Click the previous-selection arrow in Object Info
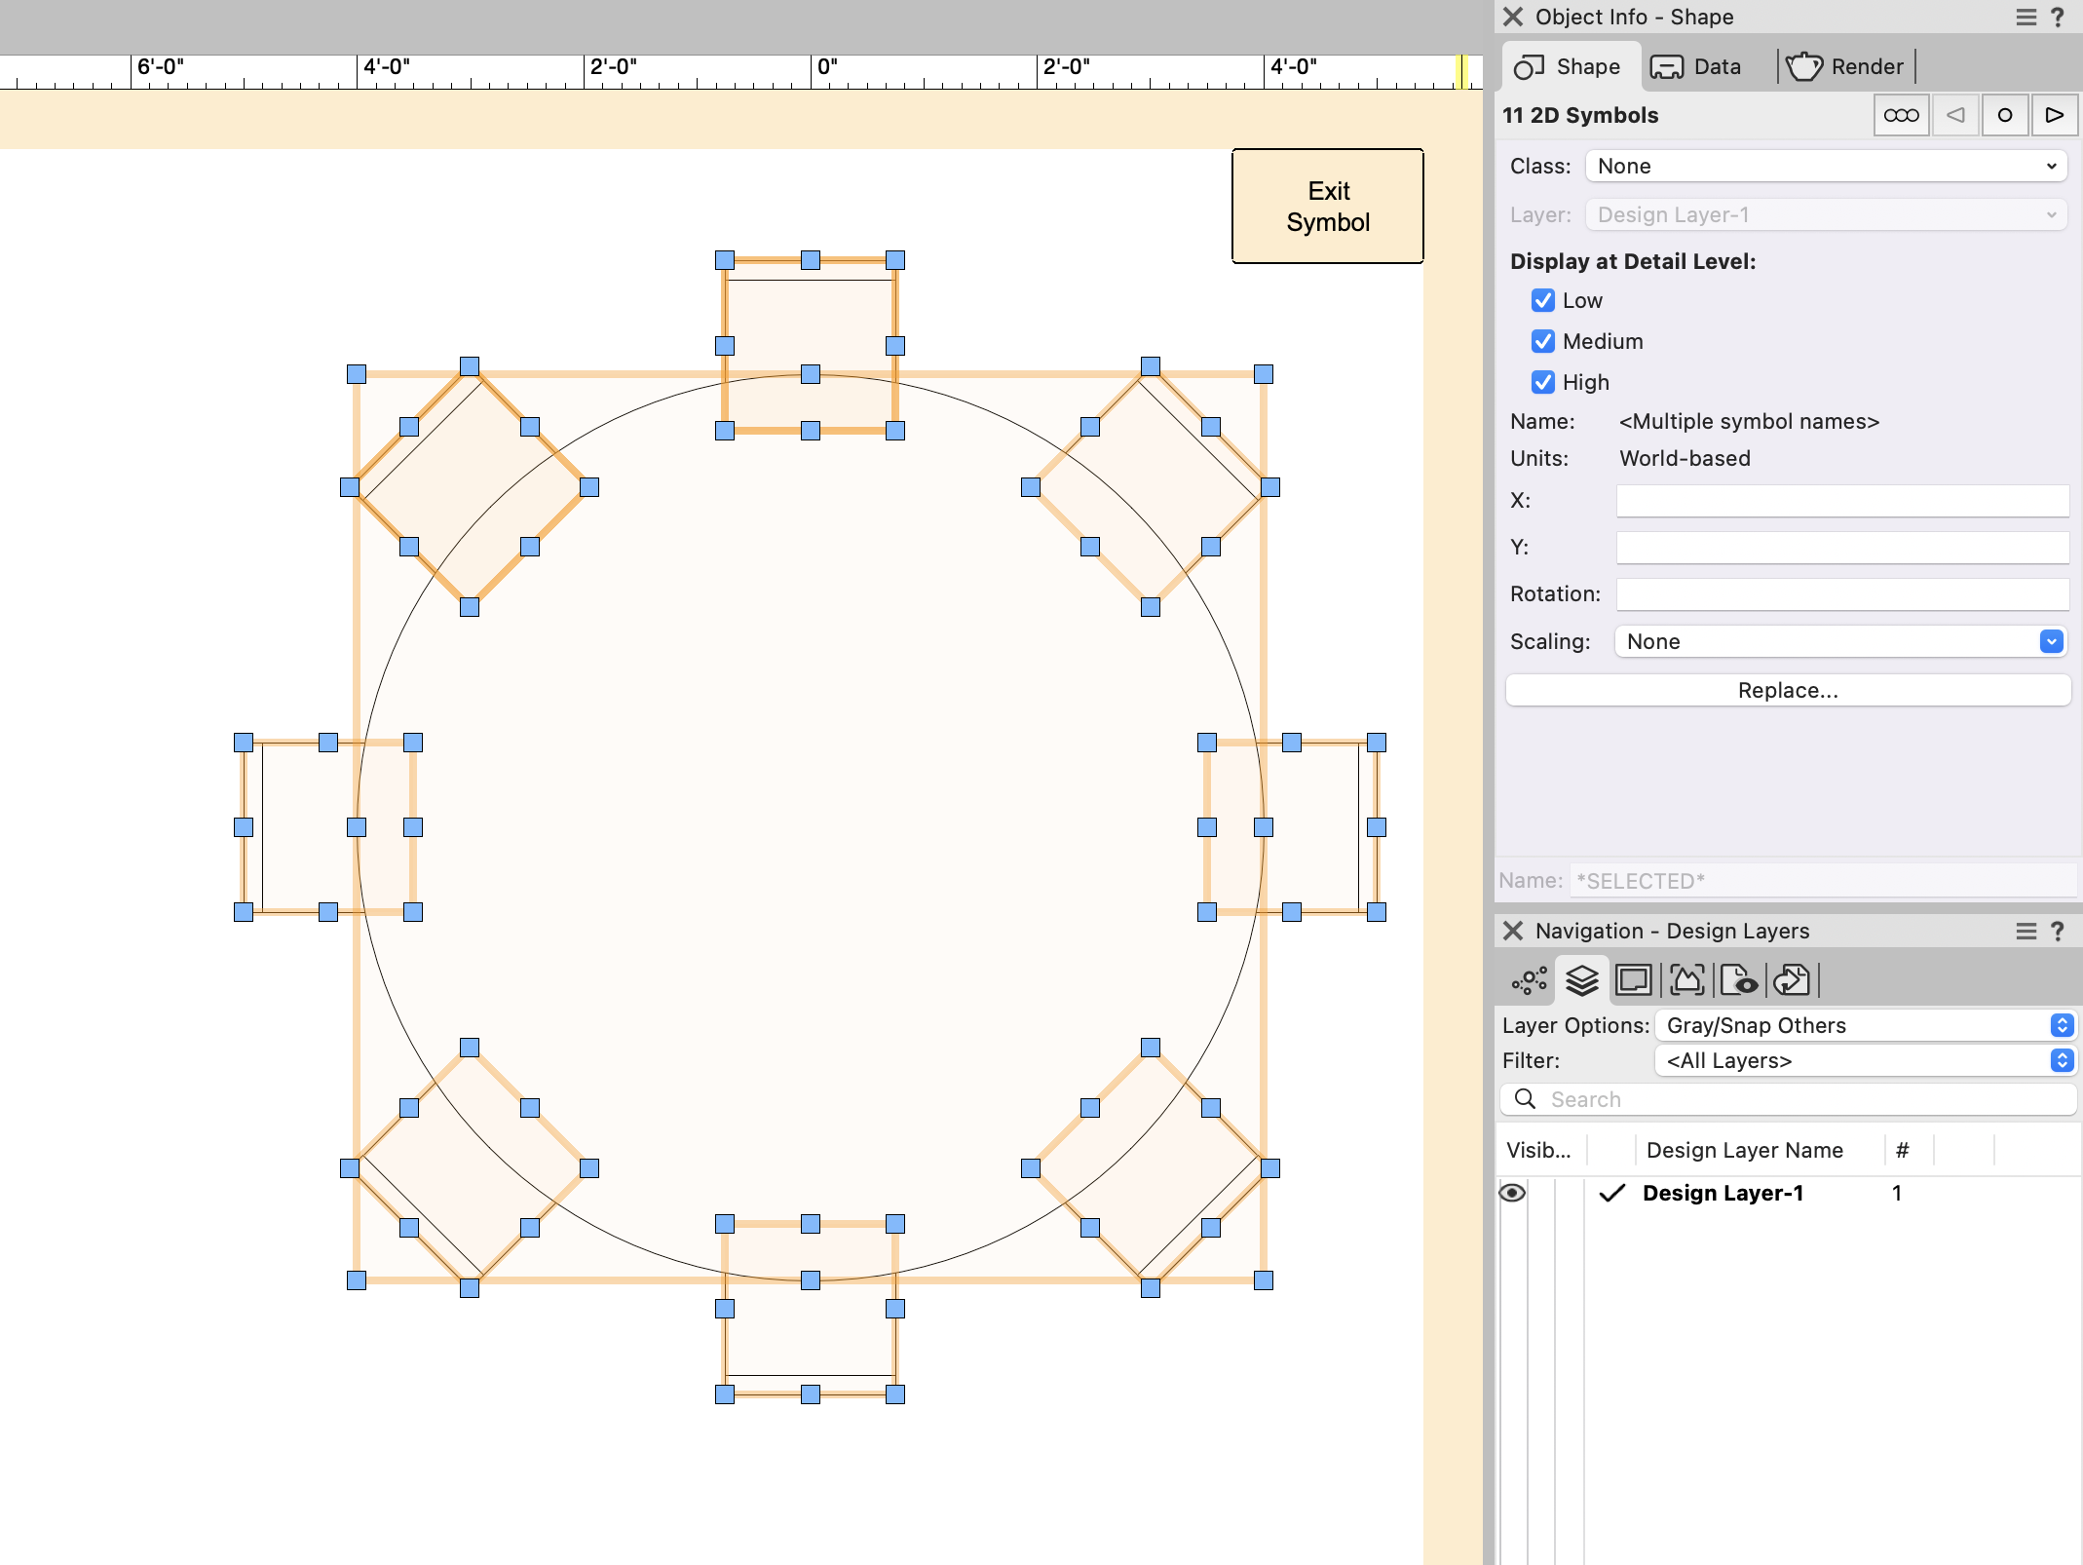The image size is (2083, 1565). pos(1954,114)
